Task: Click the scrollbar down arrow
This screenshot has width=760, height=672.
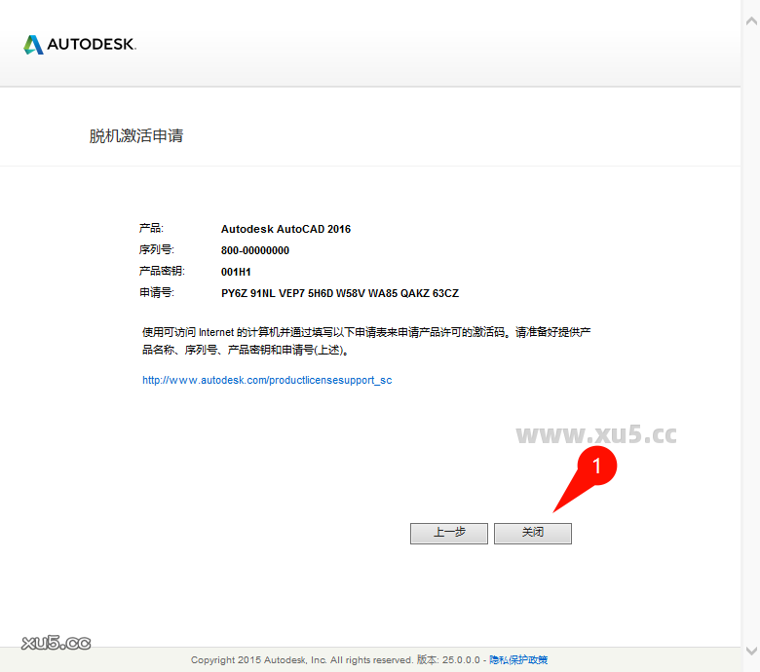Action: click(x=750, y=651)
